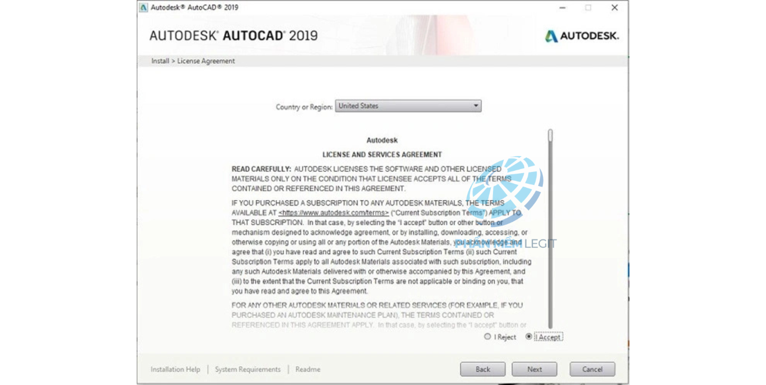Image resolution: width=766 pixels, height=385 pixels.
Task: Click the 'Install > License Agreement' breadcrumb text
Action: pos(193,61)
